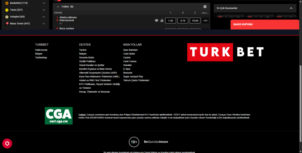Collapse the Futbol (8) section
302x153 pixels.
click(x=58, y=6)
